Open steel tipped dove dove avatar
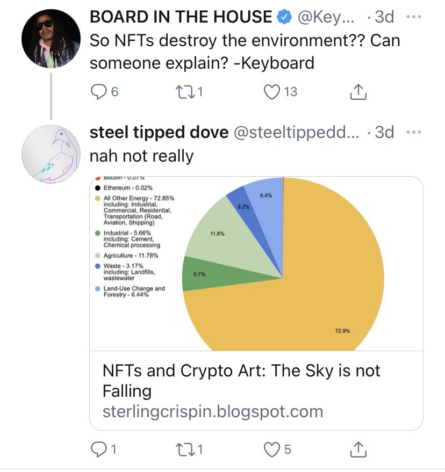This screenshot has height=472, width=445. (51, 154)
